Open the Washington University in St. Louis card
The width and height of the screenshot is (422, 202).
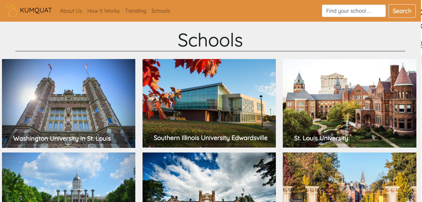[x=68, y=103]
